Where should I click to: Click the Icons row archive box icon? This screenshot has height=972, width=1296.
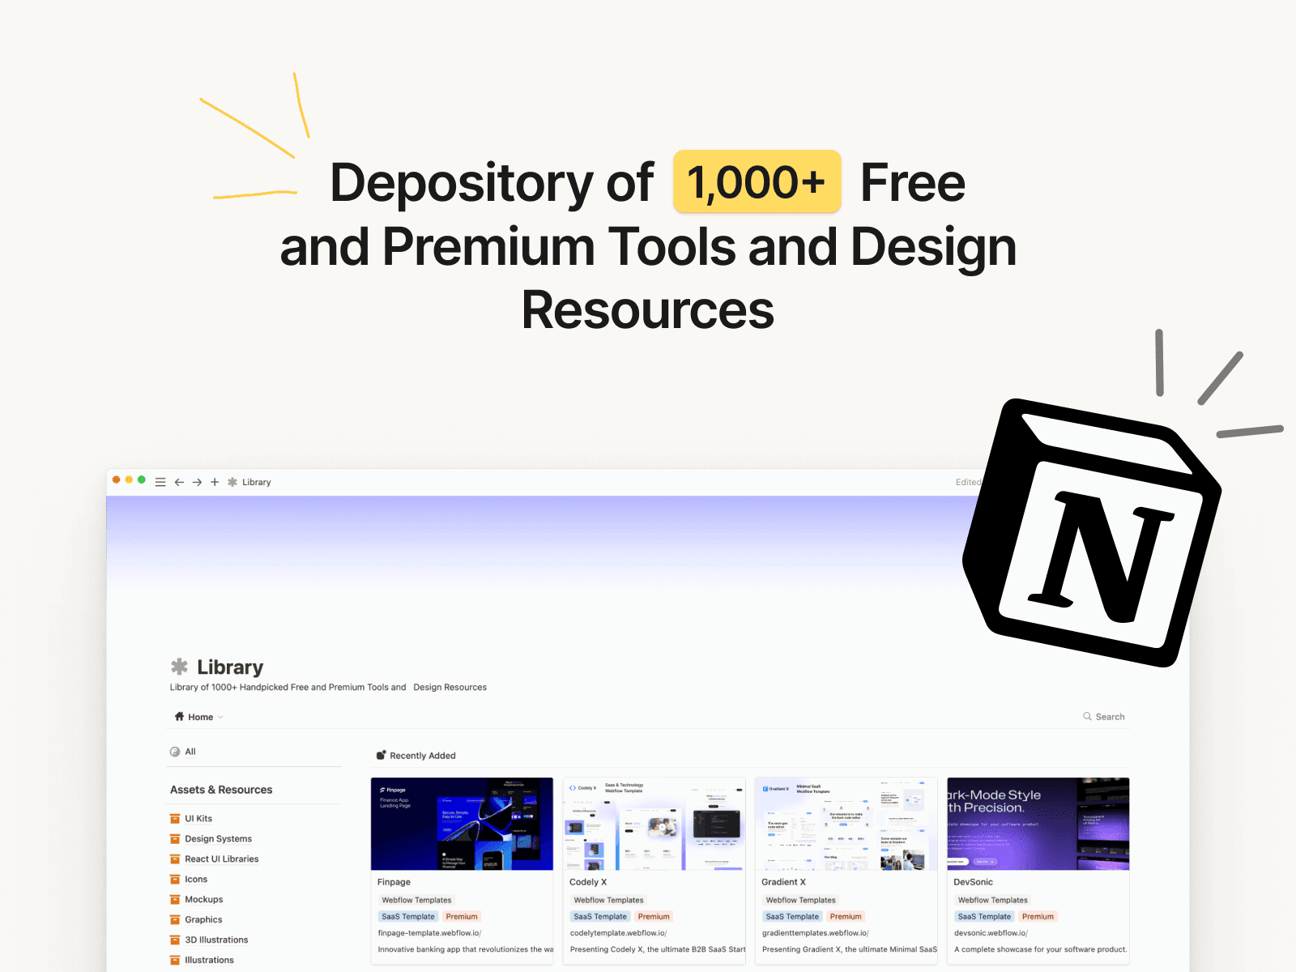point(175,879)
